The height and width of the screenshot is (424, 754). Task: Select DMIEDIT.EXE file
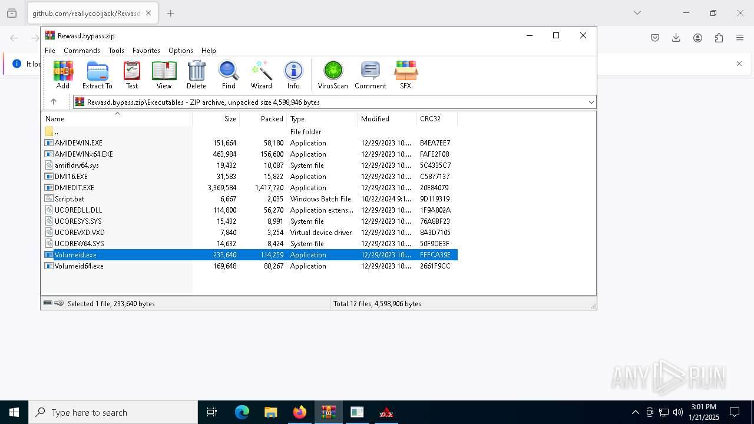click(250, 188)
